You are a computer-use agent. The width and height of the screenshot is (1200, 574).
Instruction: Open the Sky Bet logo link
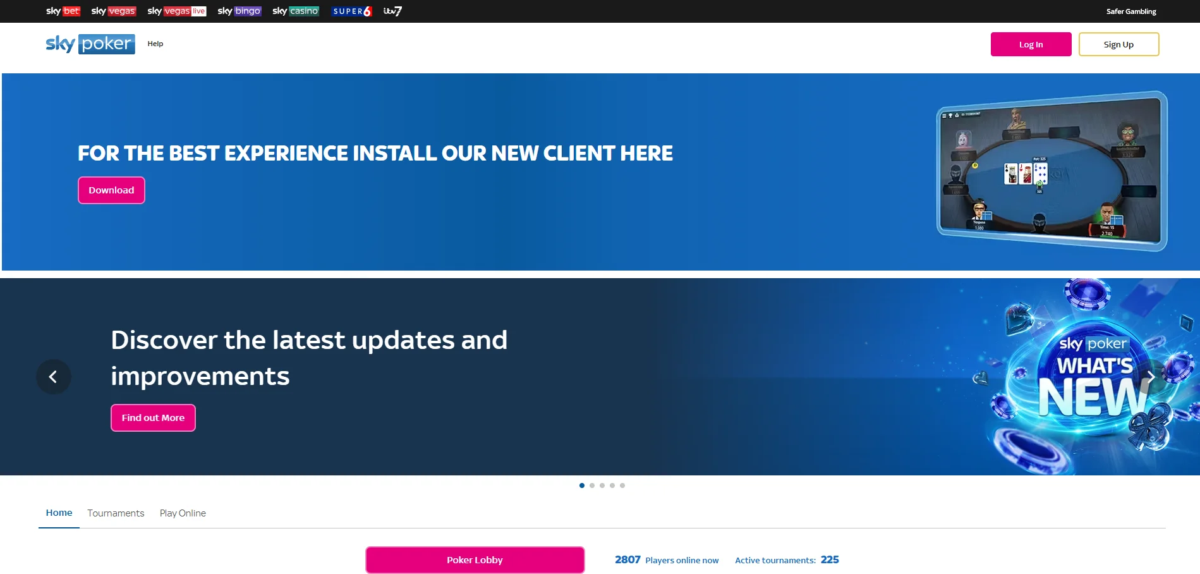point(63,11)
